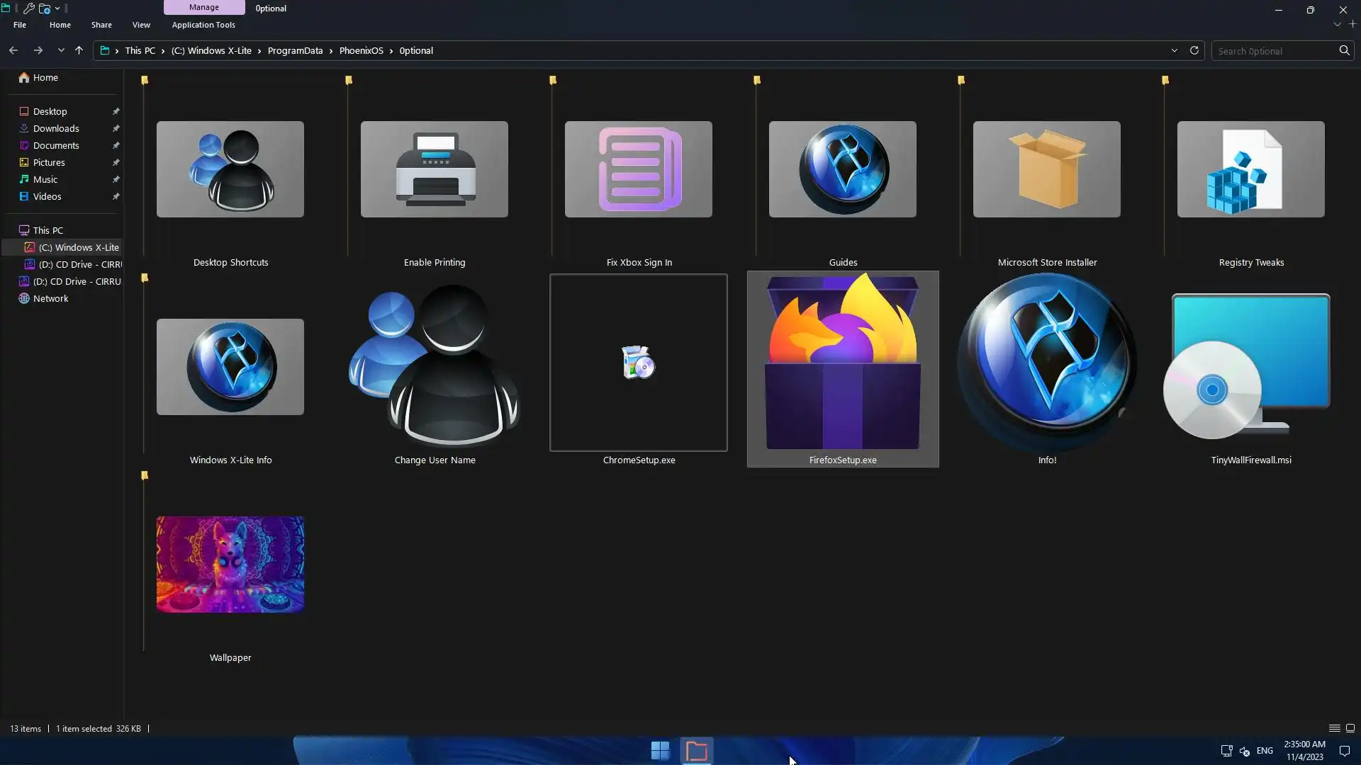
Task: Switch to details view toggle
Action: 1334,728
